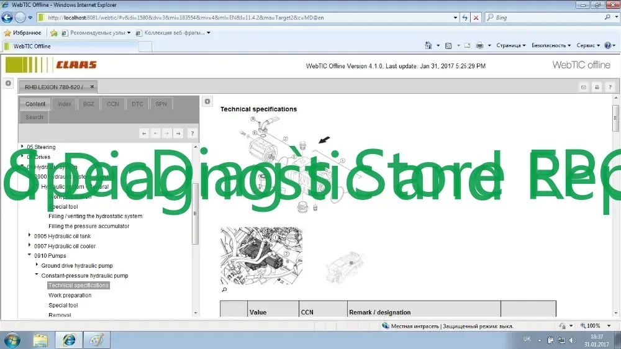Click the UK keyboard language indicator
The image size is (621, 349).
(527, 339)
